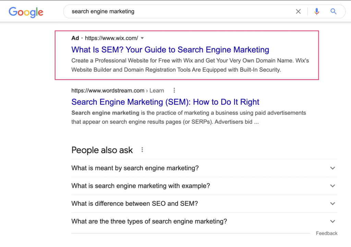Click the search input field containing "search engine marketing"
The width and height of the screenshot is (351, 247).
[x=171, y=12]
